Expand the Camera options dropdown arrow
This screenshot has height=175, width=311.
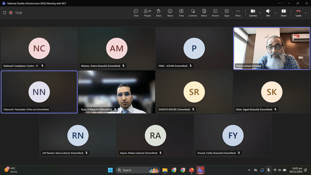pos(260,13)
